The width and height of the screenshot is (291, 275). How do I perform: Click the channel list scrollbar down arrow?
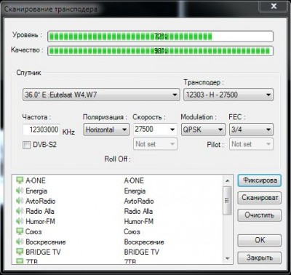pyautogui.click(x=227, y=258)
